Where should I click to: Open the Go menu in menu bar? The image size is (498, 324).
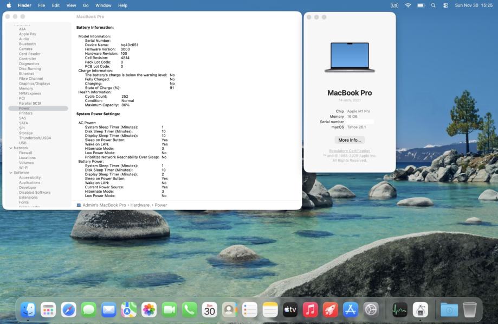[86, 5]
